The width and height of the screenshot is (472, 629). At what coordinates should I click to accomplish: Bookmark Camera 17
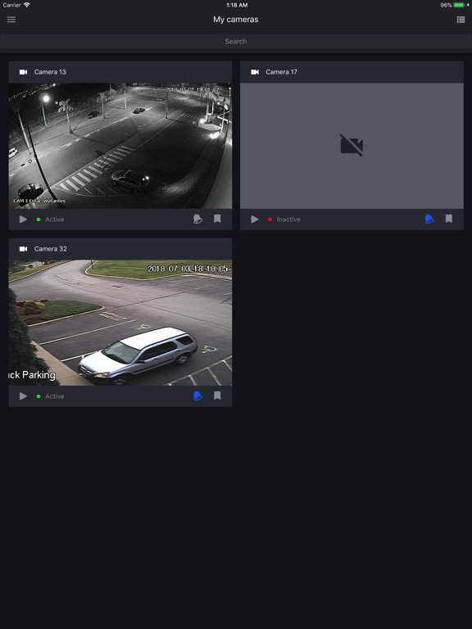[449, 219]
